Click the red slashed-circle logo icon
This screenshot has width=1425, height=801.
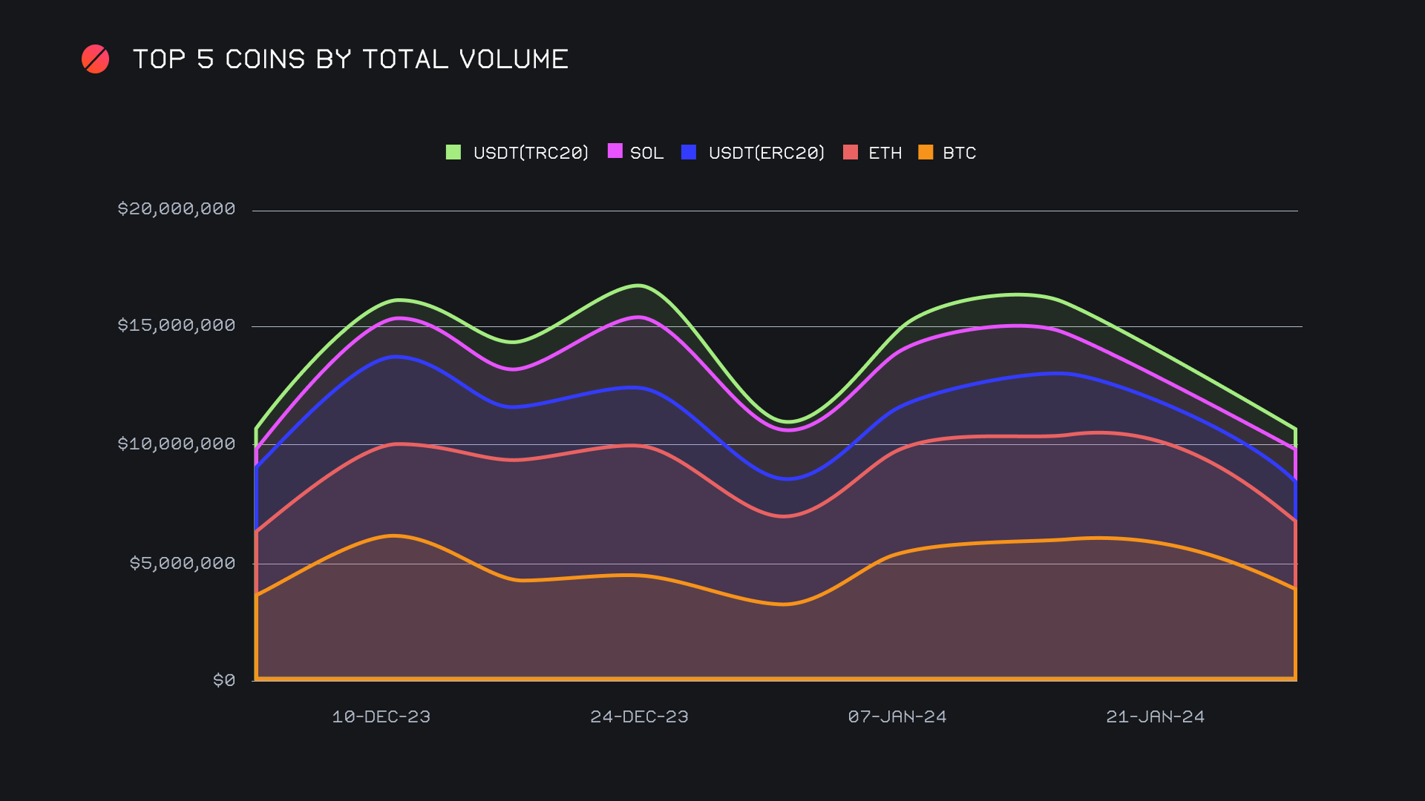click(95, 59)
